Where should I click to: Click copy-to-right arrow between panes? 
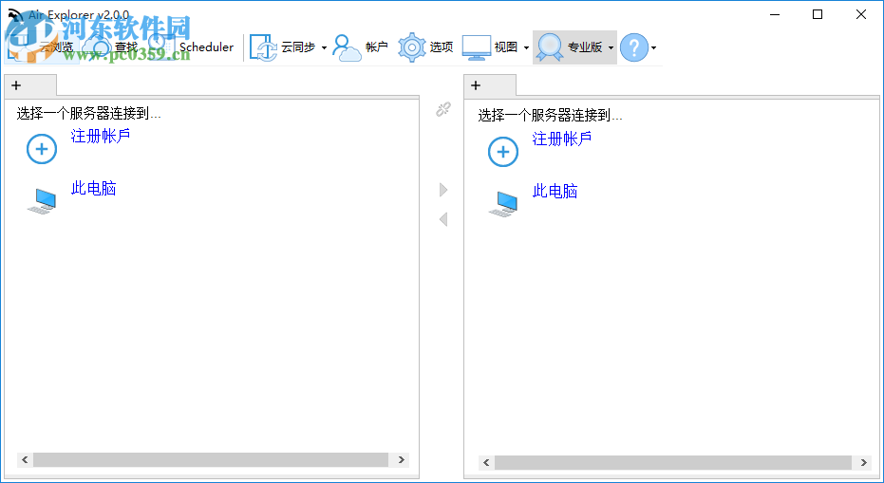(443, 190)
